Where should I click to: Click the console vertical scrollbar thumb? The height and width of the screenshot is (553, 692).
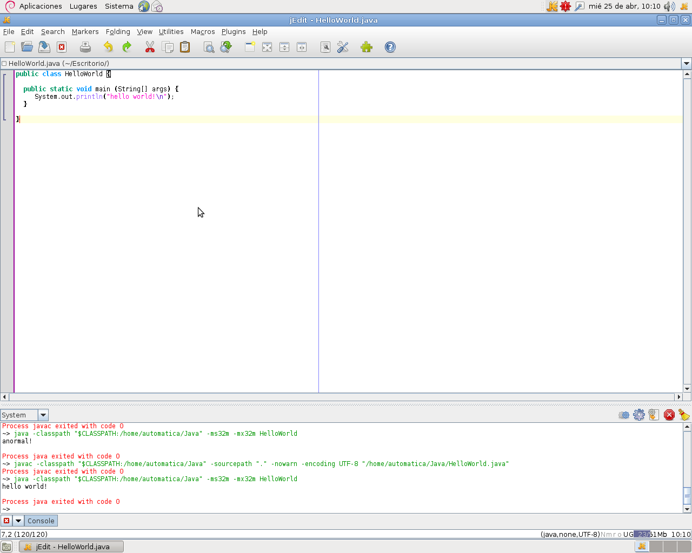point(687,495)
